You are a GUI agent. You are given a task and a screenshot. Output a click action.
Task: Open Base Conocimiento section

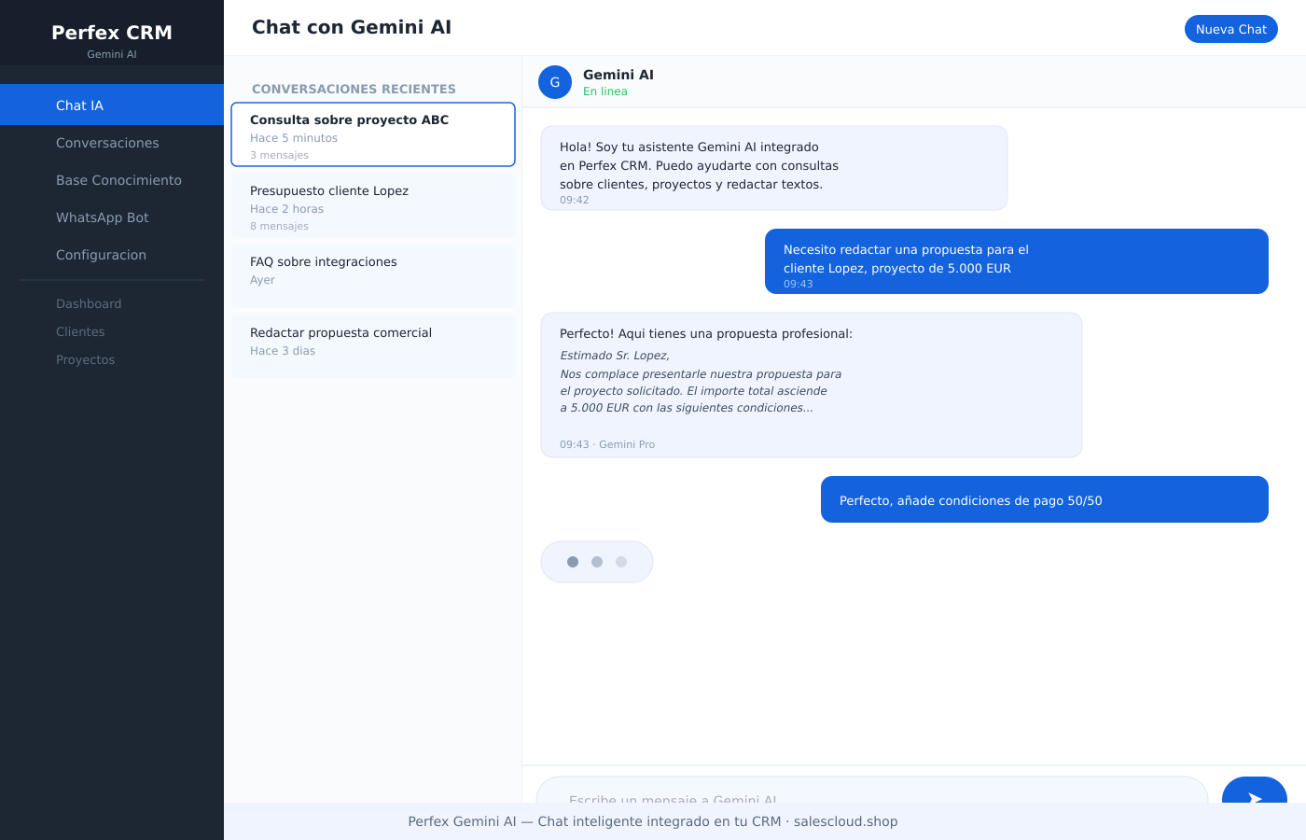pos(118,180)
